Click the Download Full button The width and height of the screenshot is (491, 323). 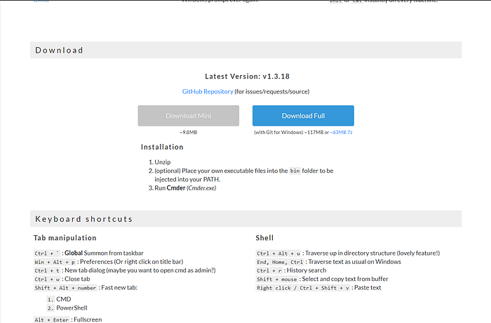pos(303,116)
